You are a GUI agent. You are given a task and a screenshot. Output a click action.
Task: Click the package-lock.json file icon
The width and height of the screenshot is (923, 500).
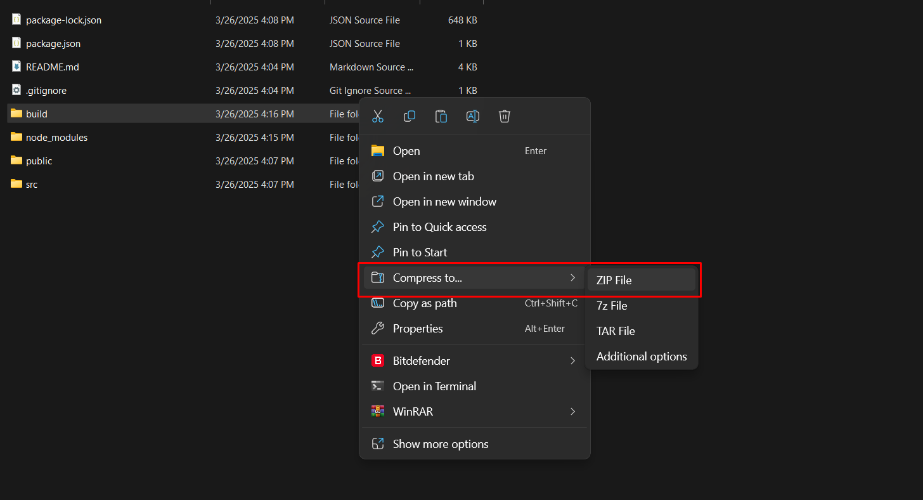[x=16, y=20]
